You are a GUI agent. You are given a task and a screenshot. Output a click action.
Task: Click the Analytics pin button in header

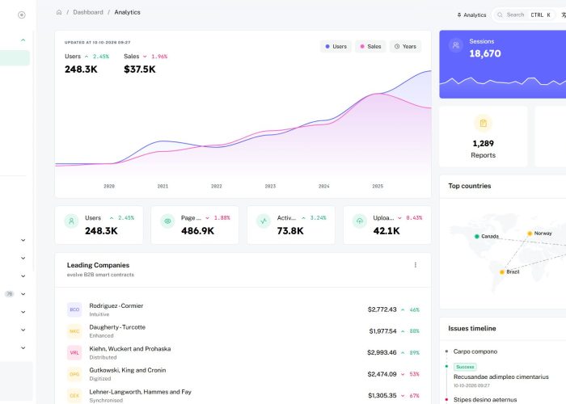(x=471, y=15)
